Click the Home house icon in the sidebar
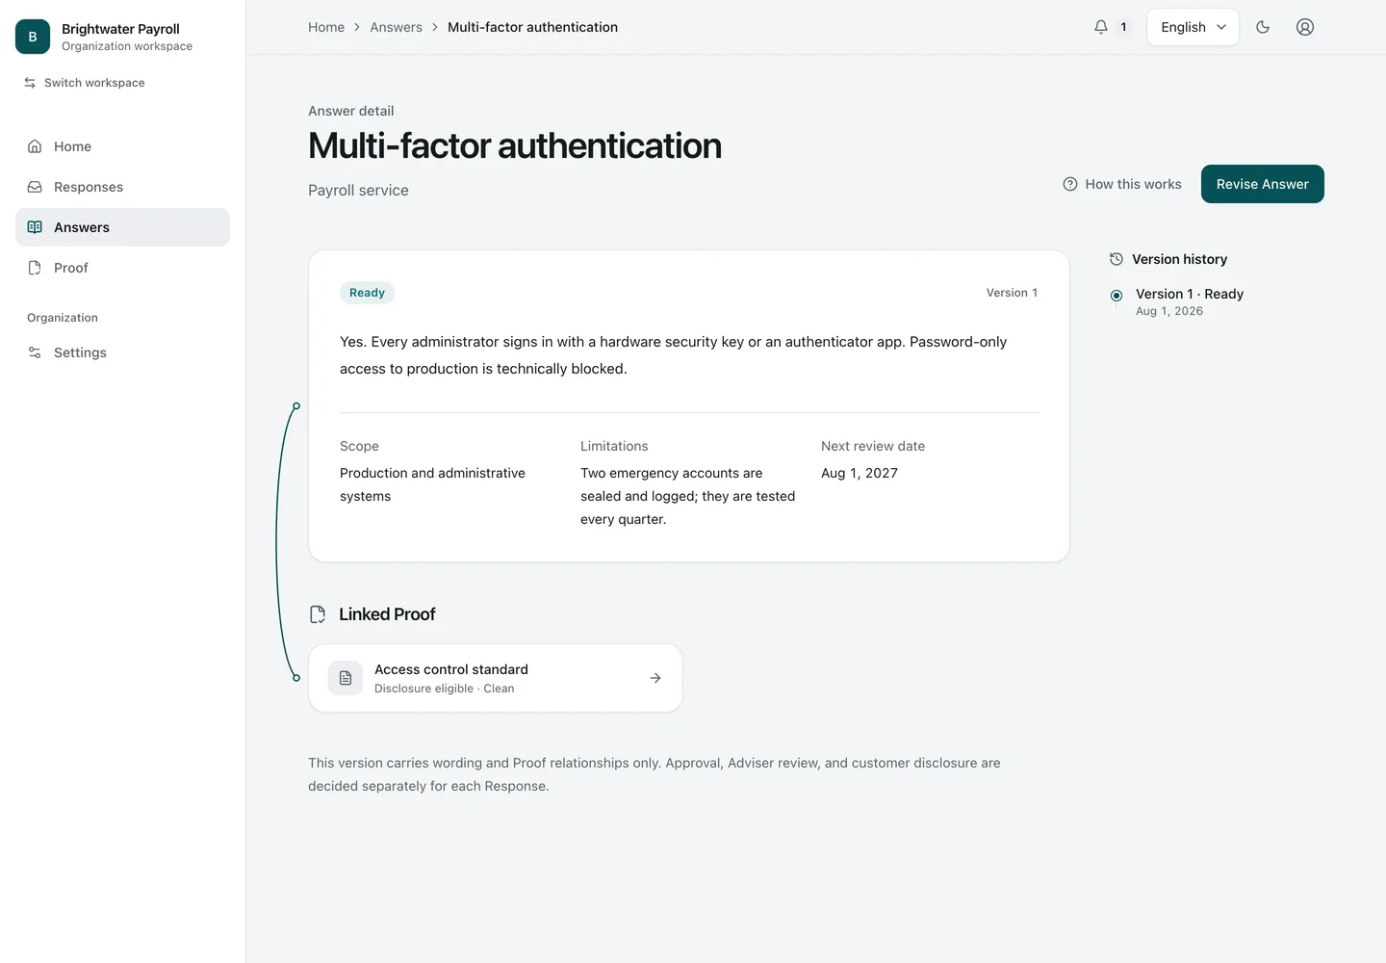 pyautogui.click(x=35, y=146)
